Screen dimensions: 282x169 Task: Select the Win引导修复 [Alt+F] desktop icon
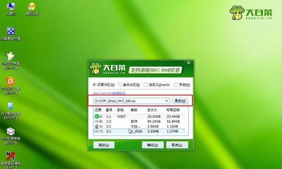11,136
